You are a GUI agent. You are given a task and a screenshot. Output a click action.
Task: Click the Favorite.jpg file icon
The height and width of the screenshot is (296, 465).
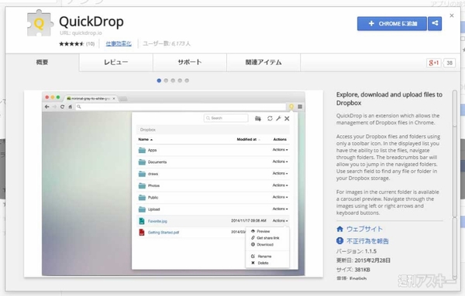click(142, 221)
